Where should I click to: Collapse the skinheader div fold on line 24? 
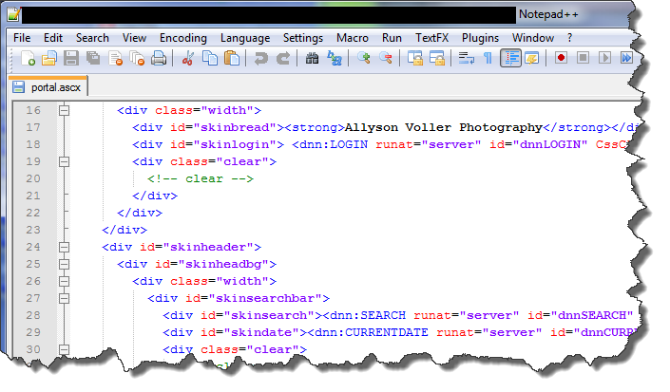pos(65,247)
